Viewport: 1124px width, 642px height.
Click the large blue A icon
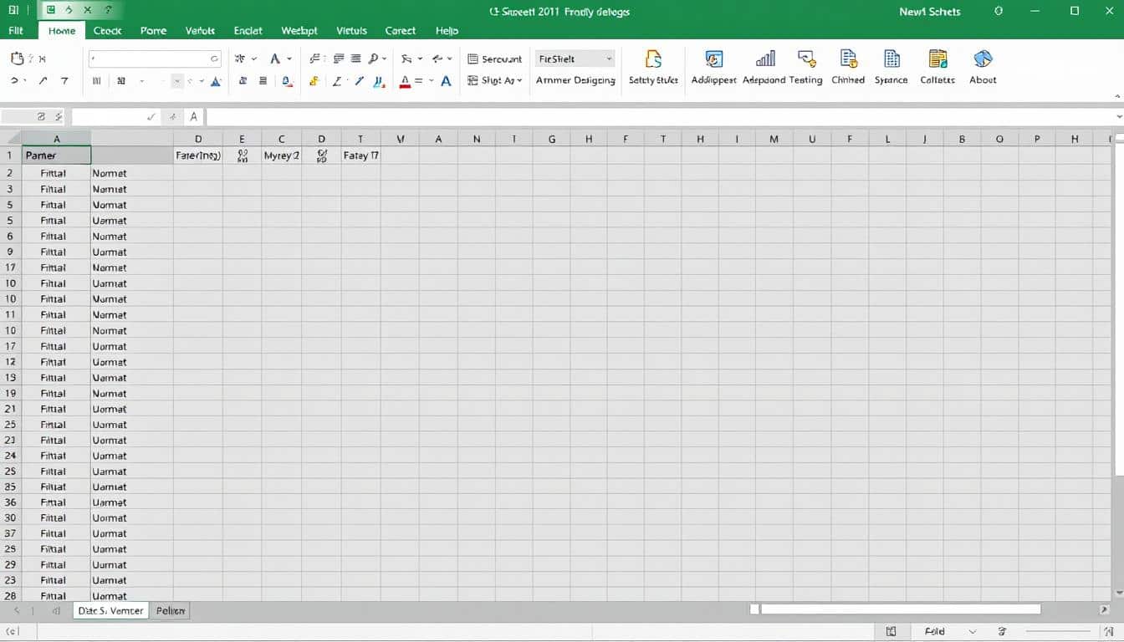coord(446,81)
